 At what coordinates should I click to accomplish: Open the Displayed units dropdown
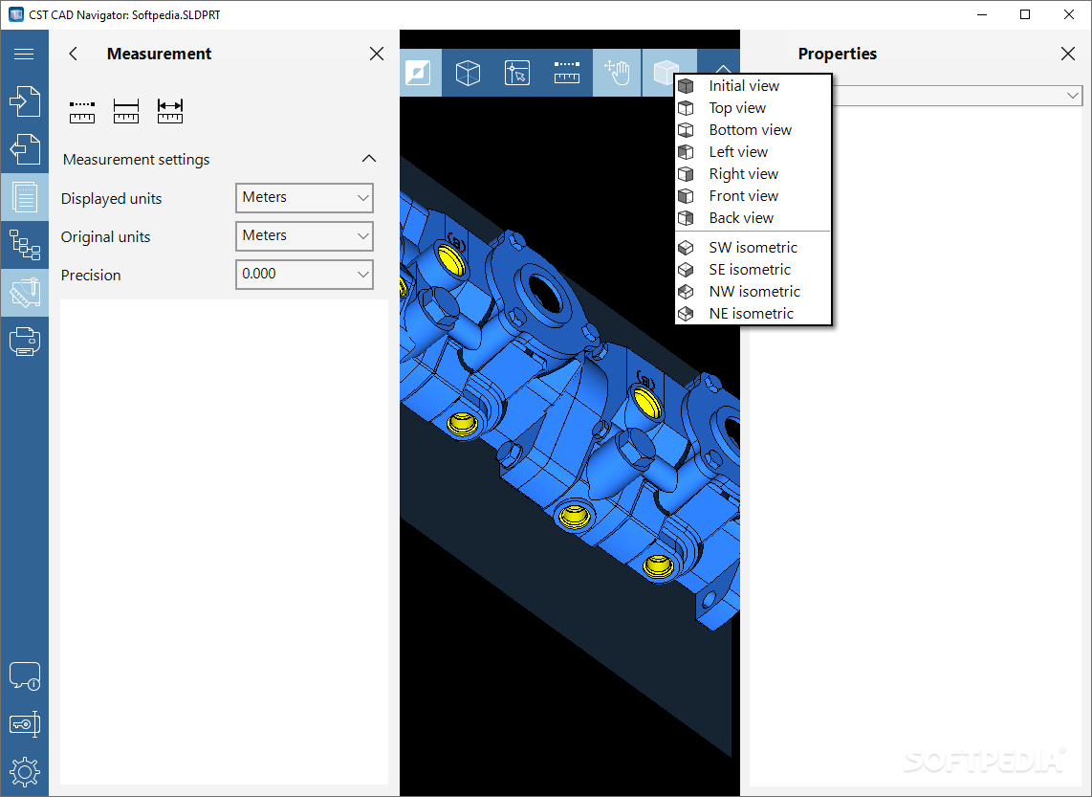(x=304, y=198)
